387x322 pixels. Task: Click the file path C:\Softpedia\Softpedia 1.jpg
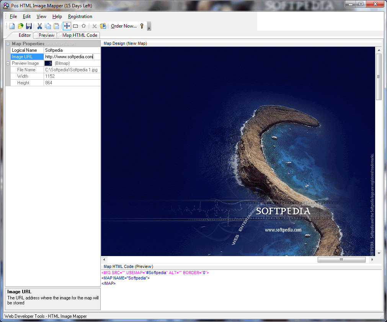tap(71, 70)
